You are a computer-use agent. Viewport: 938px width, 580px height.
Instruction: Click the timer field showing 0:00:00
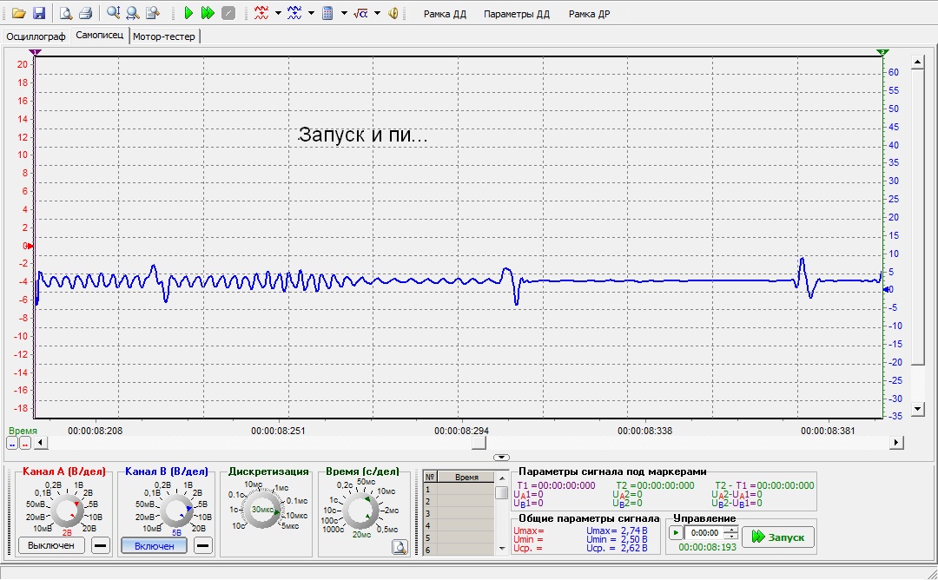click(x=703, y=533)
